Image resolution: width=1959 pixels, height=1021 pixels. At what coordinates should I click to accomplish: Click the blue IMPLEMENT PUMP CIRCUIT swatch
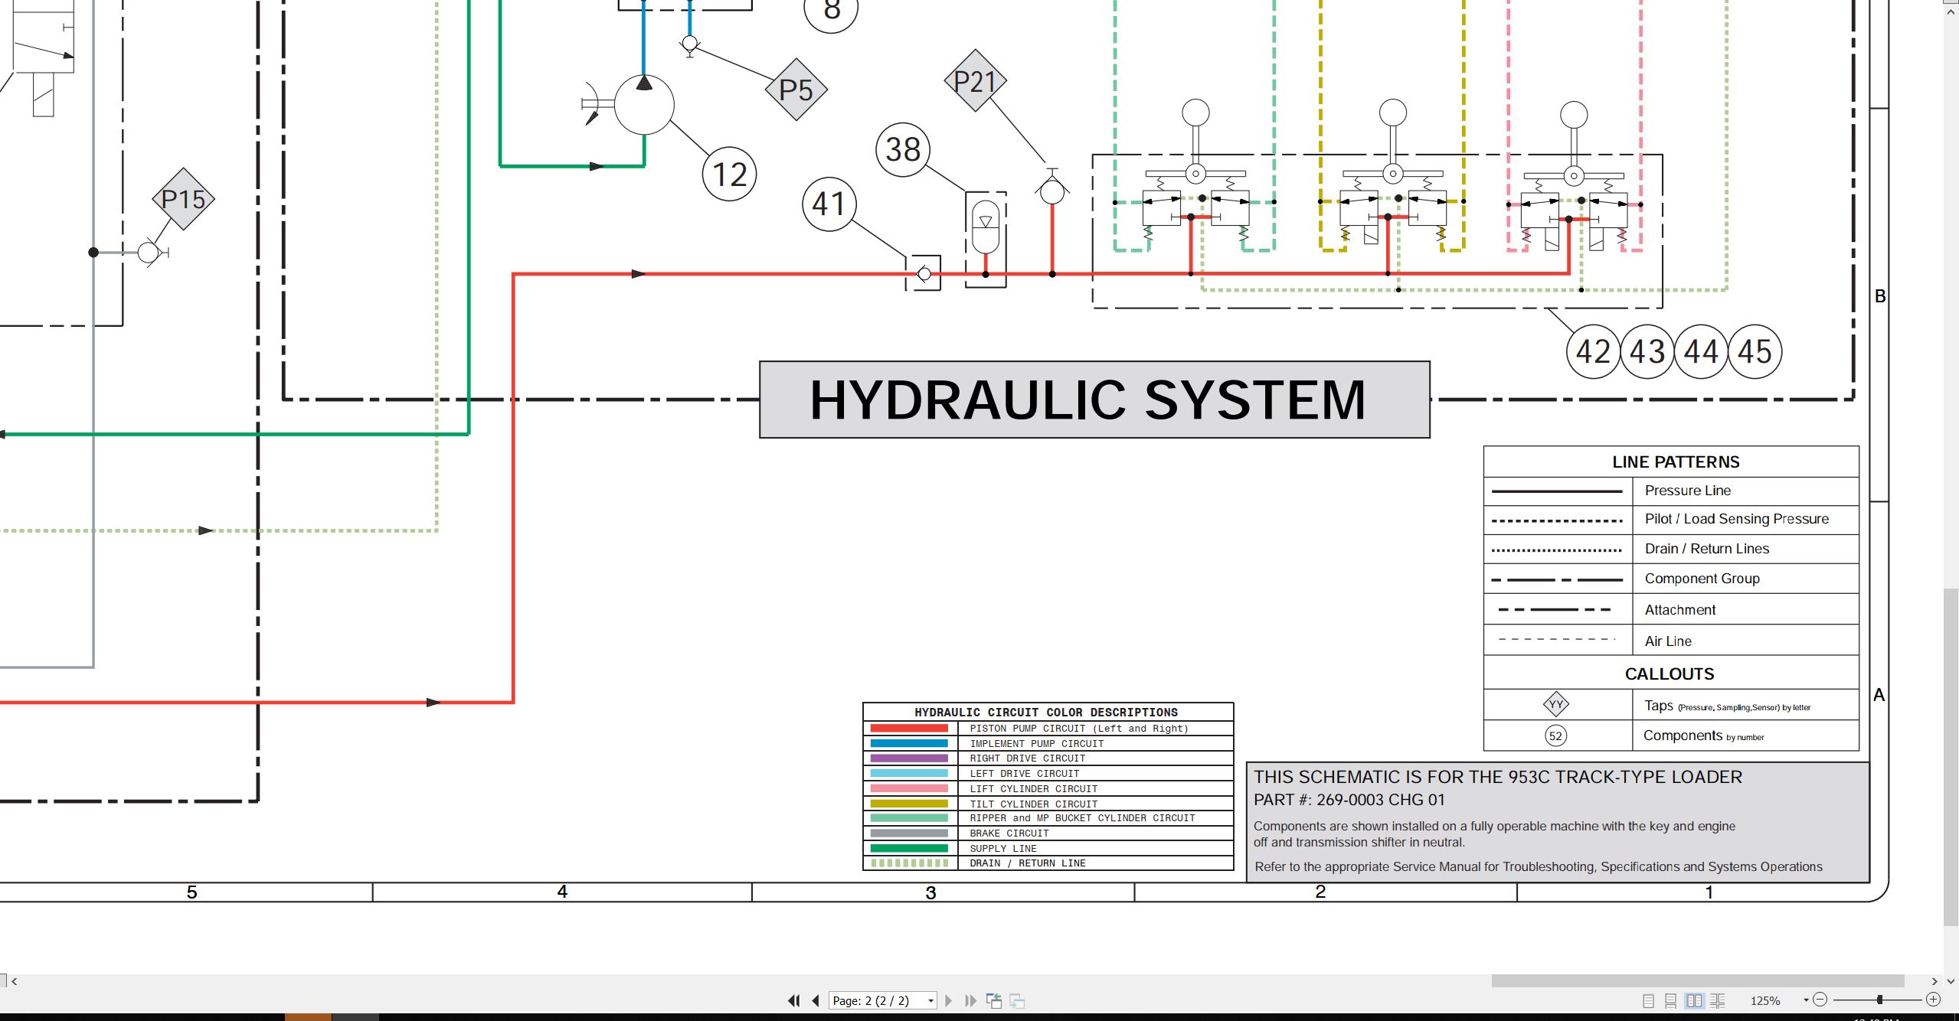coord(909,743)
